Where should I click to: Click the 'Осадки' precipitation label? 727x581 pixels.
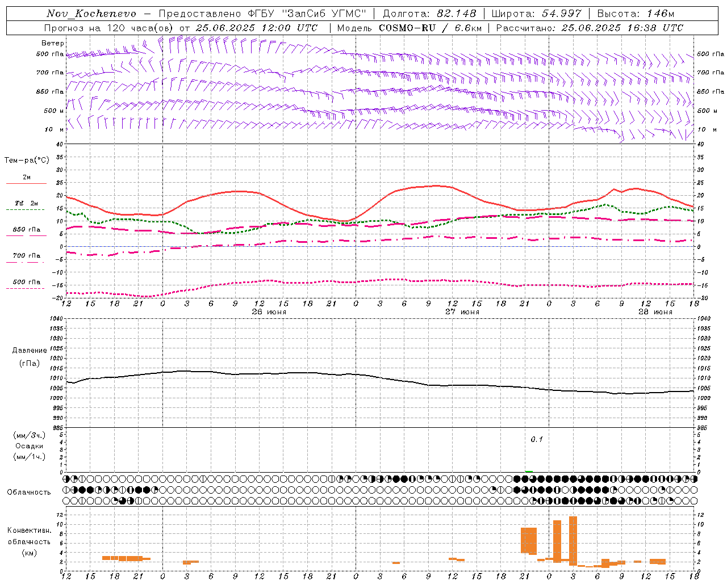coord(30,446)
